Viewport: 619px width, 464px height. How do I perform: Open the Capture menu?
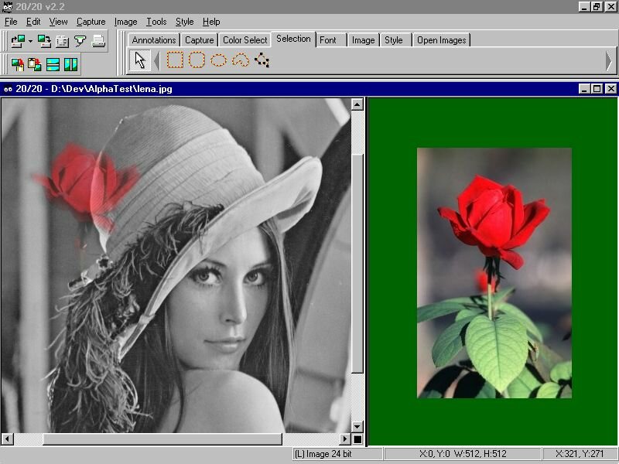91,22
